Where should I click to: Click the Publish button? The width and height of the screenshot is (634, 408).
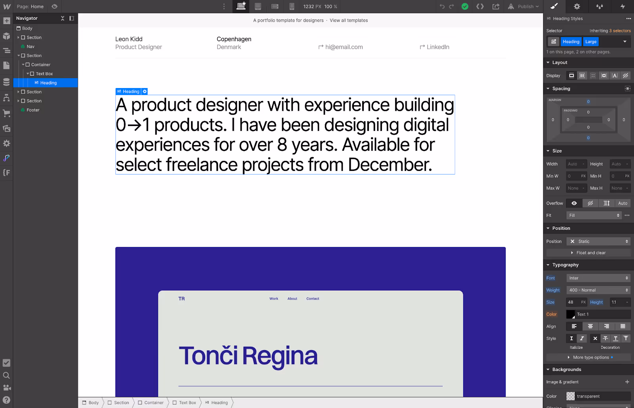[522, 6]
